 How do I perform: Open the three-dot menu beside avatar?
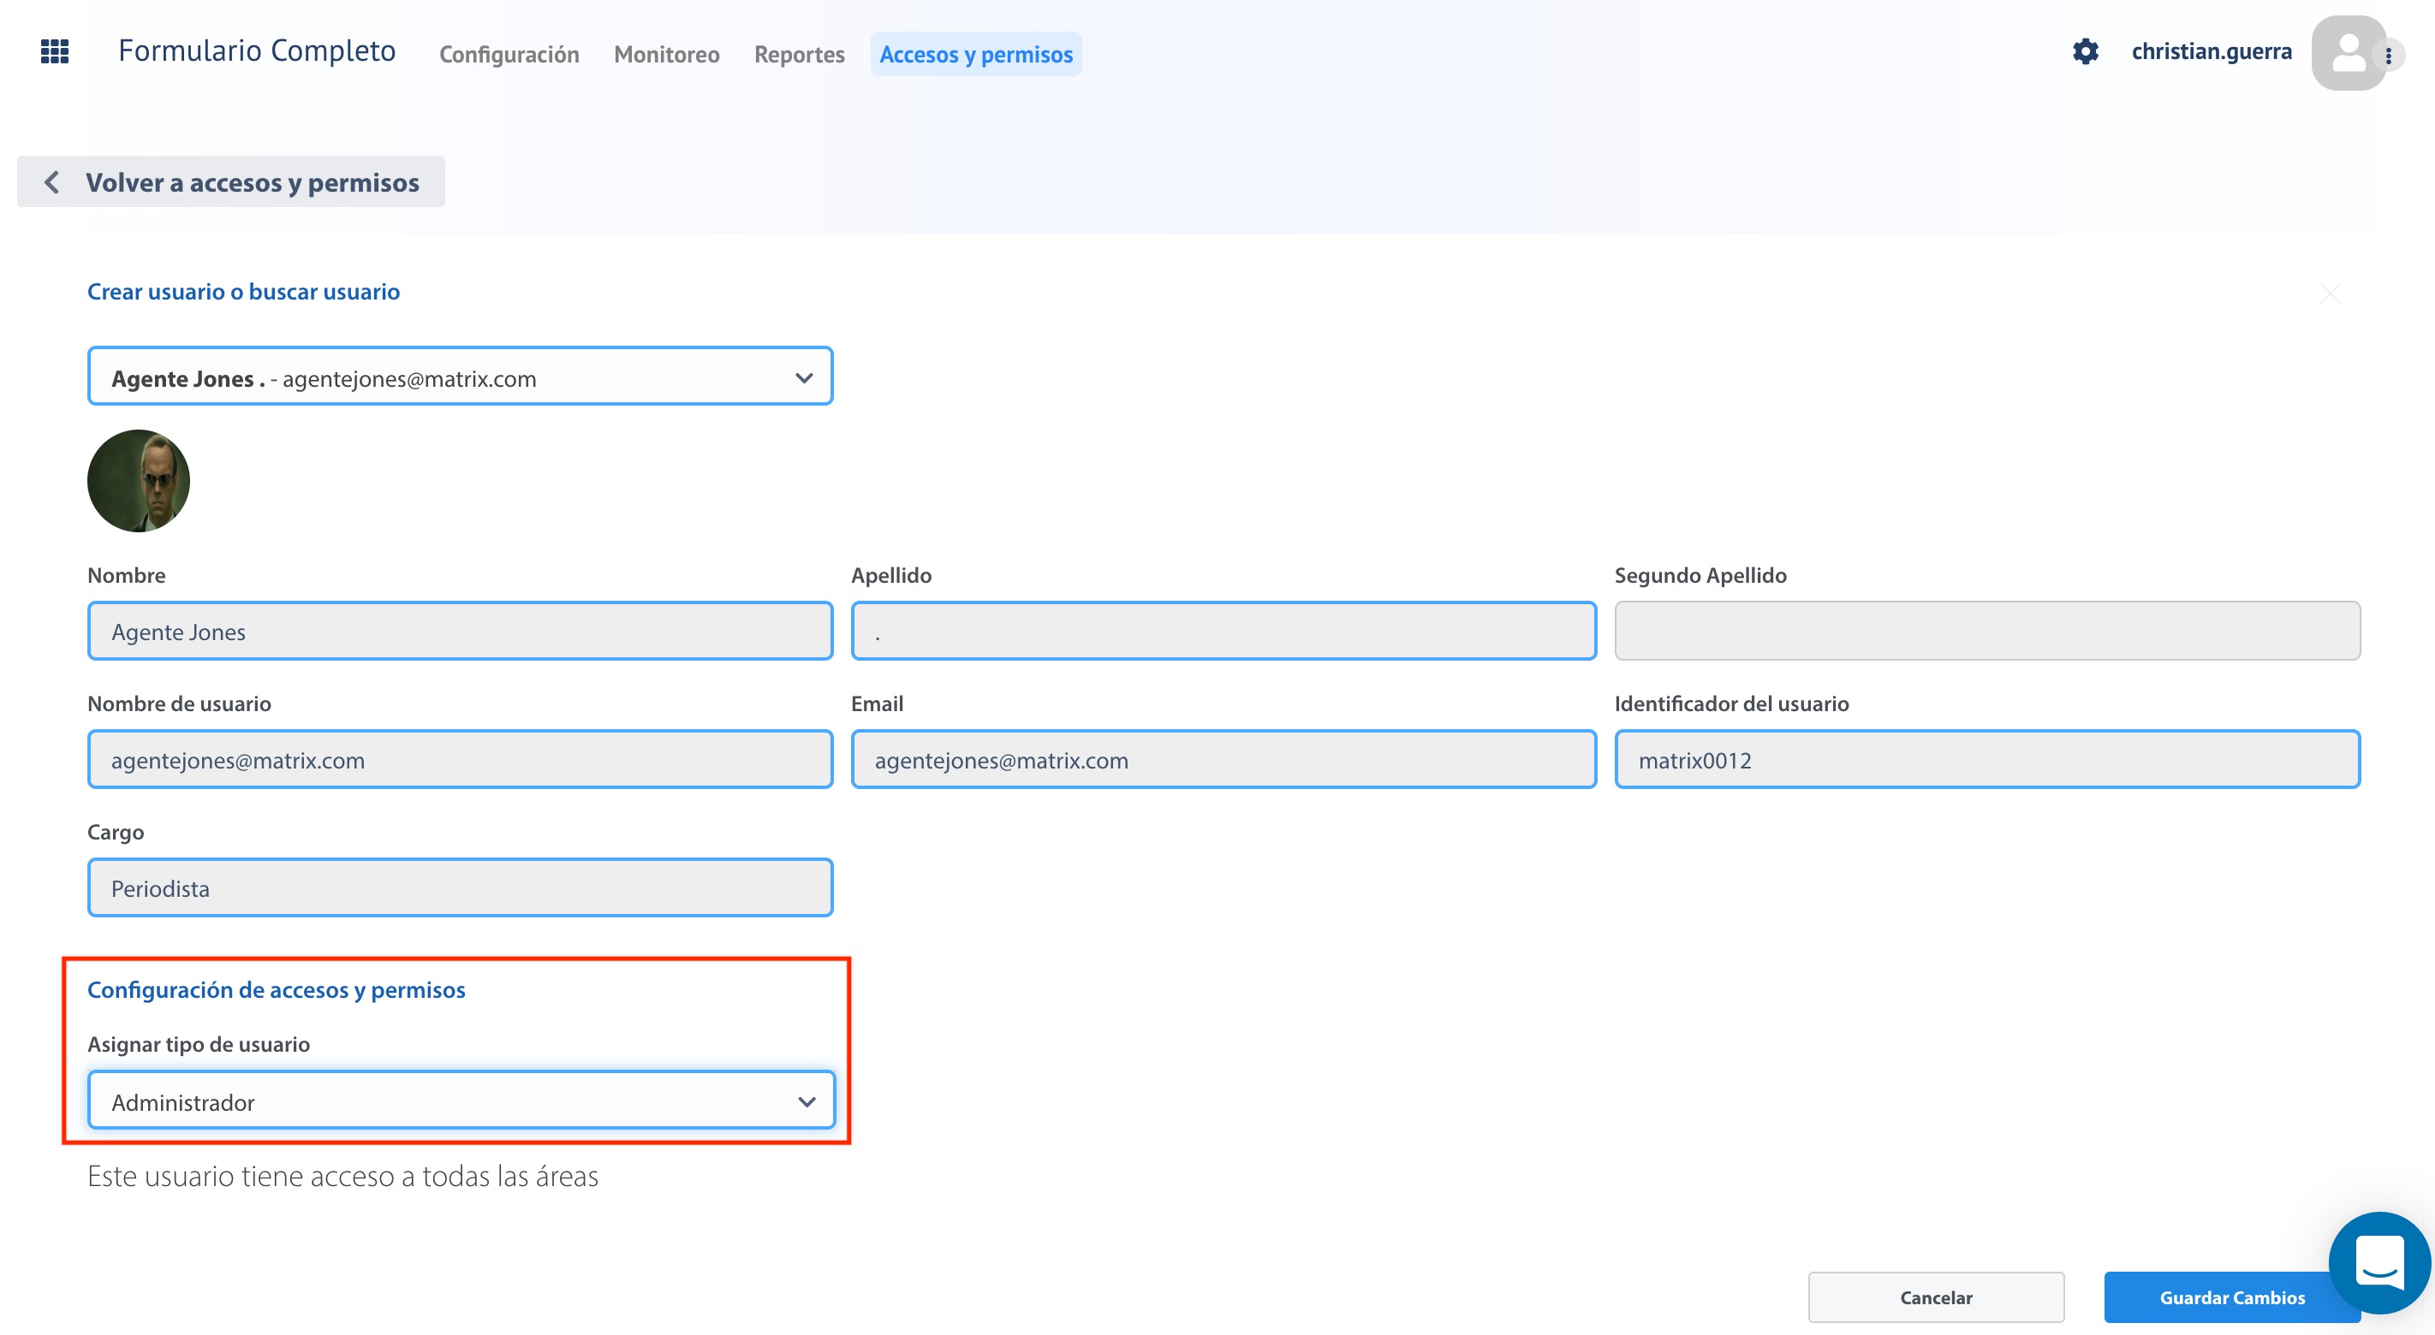[2389, 55]
